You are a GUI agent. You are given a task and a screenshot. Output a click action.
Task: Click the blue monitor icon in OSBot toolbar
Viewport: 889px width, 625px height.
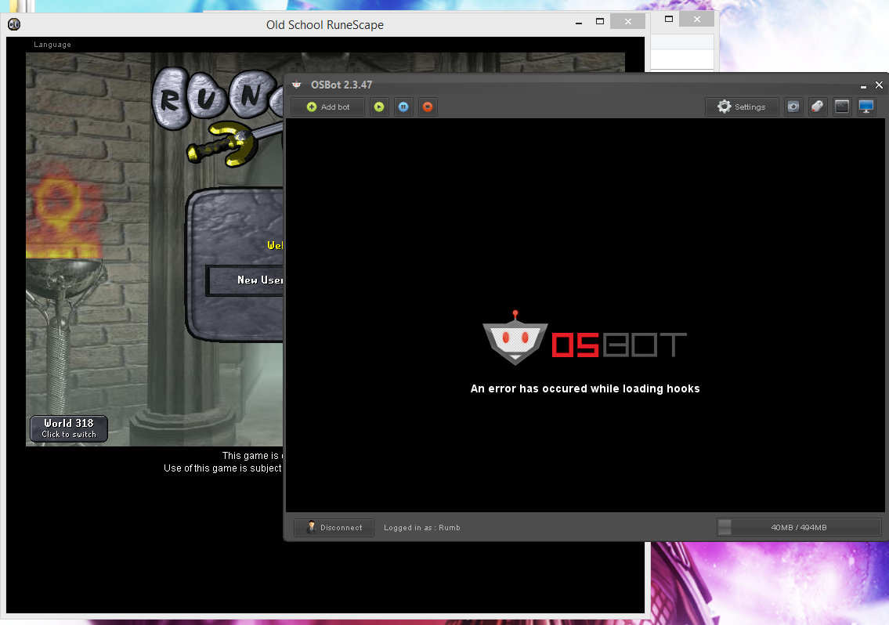pyautogui.click(x=866, y=107)
